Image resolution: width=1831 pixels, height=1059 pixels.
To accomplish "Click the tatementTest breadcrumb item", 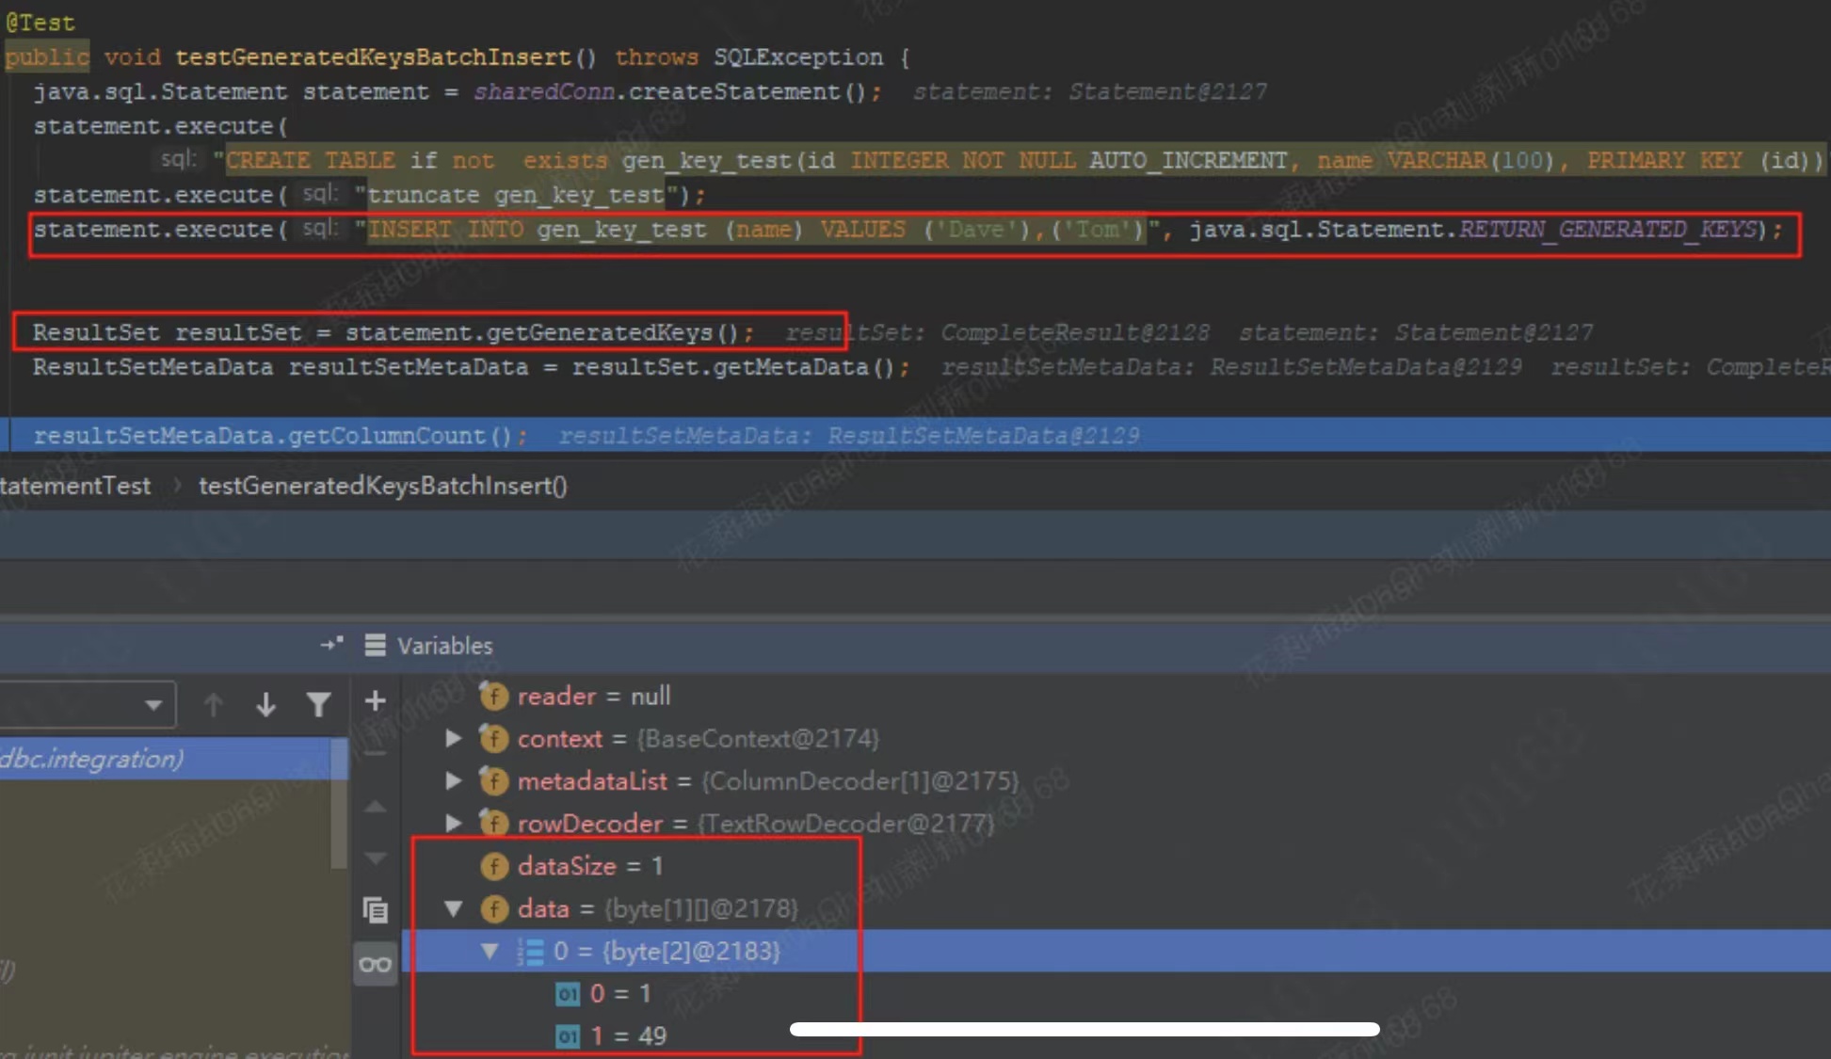I will click(75, 486).
